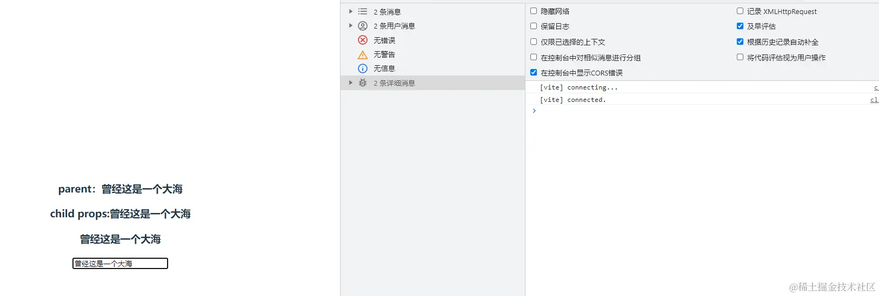The image size is (879, 296).
Task: Select the 无信息 sidebar row
Action: 432,68
